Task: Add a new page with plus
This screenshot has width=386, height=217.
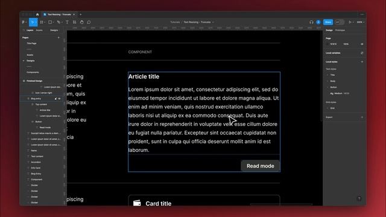Action: pyautogui.click(x=59, y=37)
